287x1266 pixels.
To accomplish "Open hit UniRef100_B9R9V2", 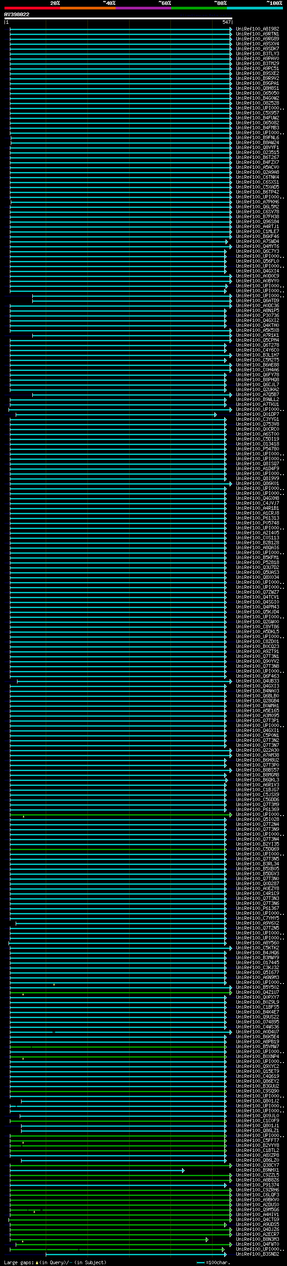I will (257, 78).
